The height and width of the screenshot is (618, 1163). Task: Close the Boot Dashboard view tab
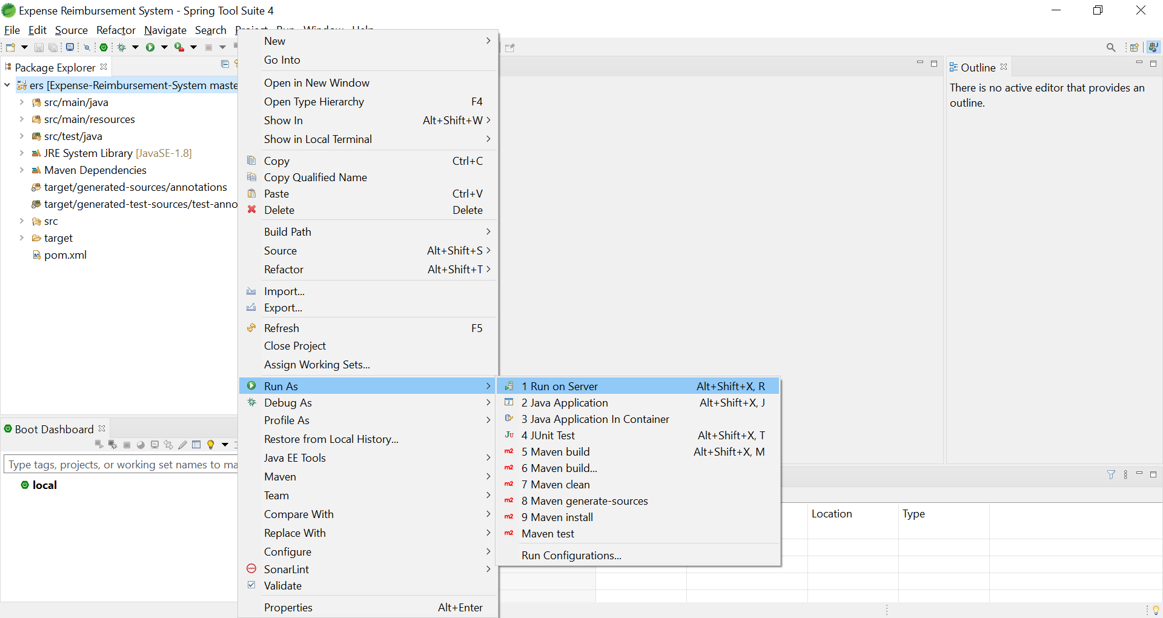[x=102, y=428]
